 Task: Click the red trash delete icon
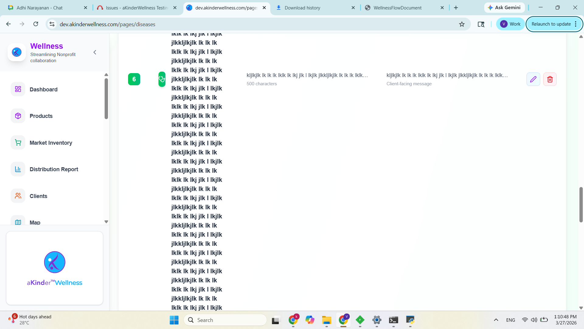pyautogui.click(x=550, y=79)
